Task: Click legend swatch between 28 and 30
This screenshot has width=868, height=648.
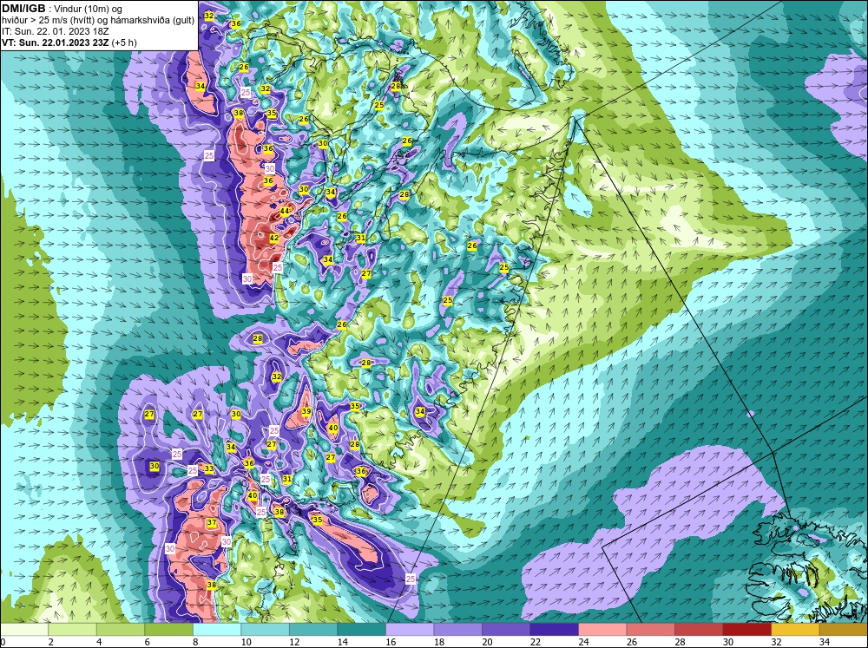Action: [699, 629]
